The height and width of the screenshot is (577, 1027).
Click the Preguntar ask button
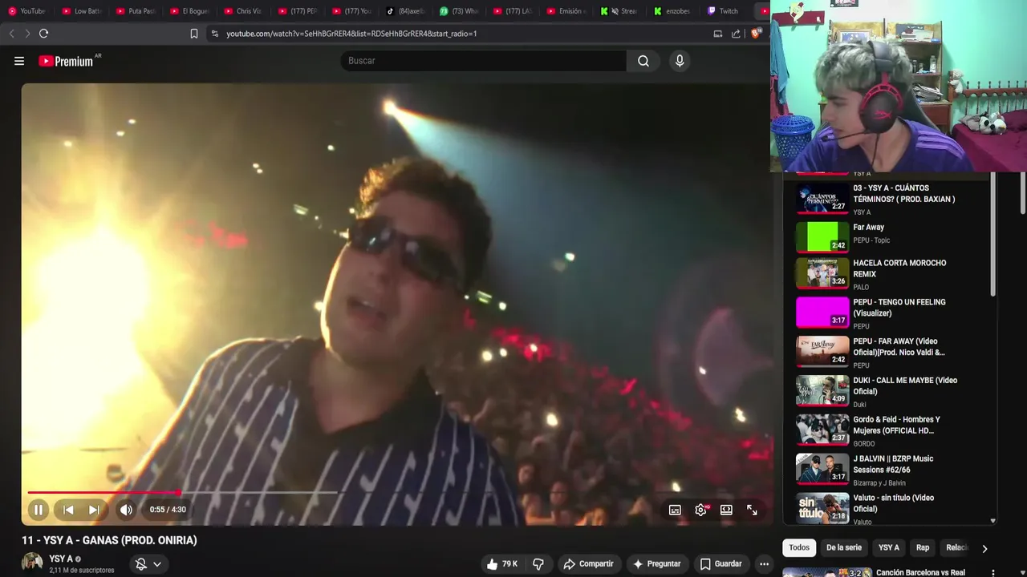point(656,564)
